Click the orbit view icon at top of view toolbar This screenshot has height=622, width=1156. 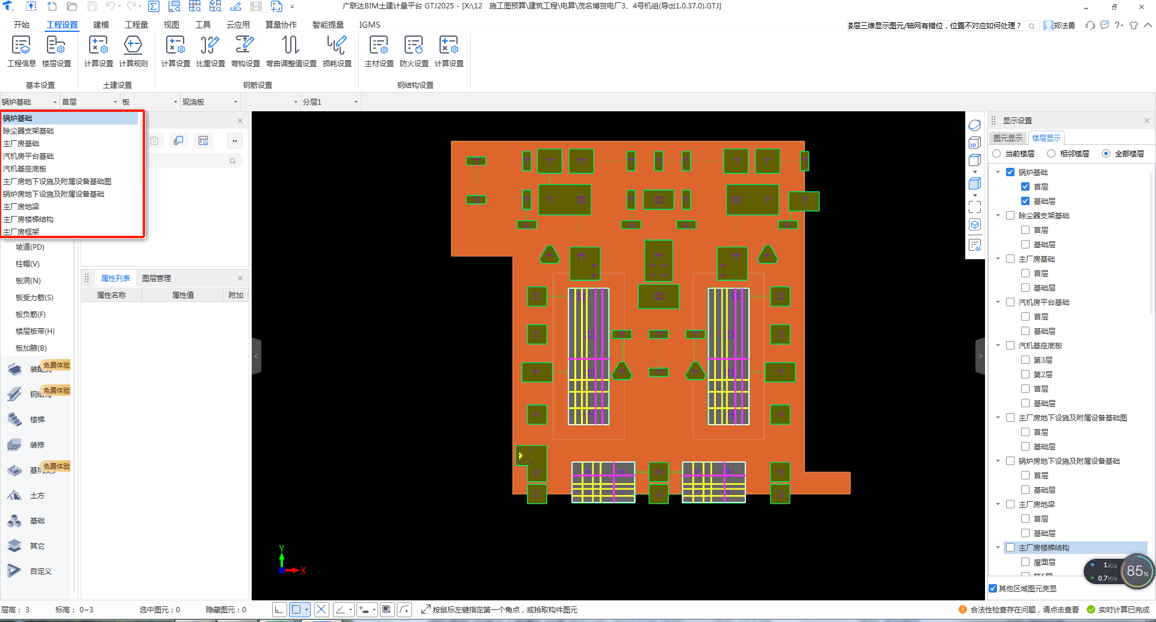975,125
